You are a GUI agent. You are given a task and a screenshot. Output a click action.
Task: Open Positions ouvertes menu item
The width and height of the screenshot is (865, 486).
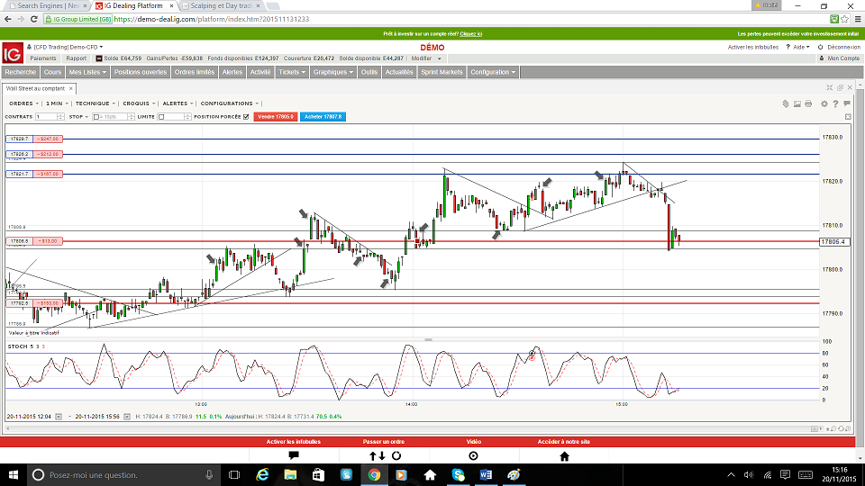[x=141, y=72]
